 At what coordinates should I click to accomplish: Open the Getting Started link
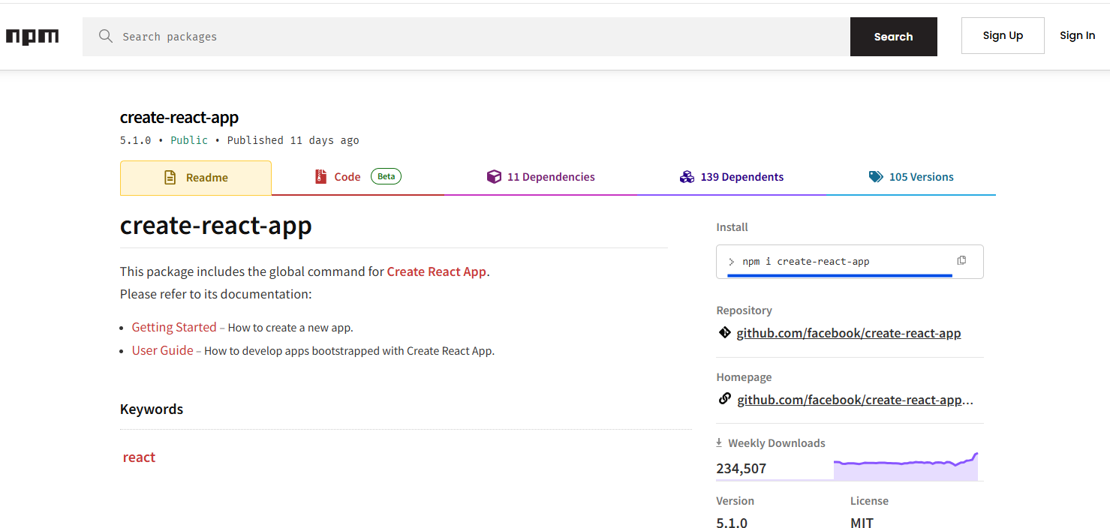click(x=174, y=327)
